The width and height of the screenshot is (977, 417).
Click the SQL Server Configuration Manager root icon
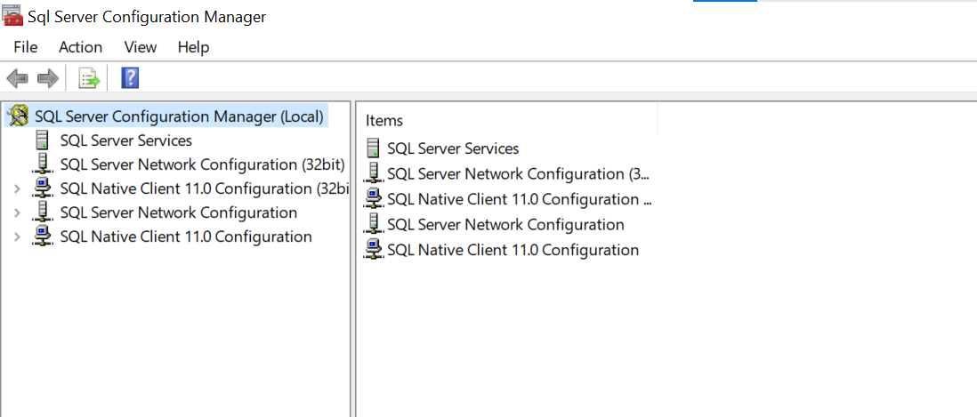(x=19, y=116)
